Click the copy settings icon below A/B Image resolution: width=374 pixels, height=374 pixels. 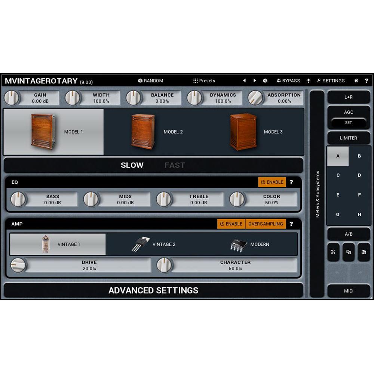349,252
